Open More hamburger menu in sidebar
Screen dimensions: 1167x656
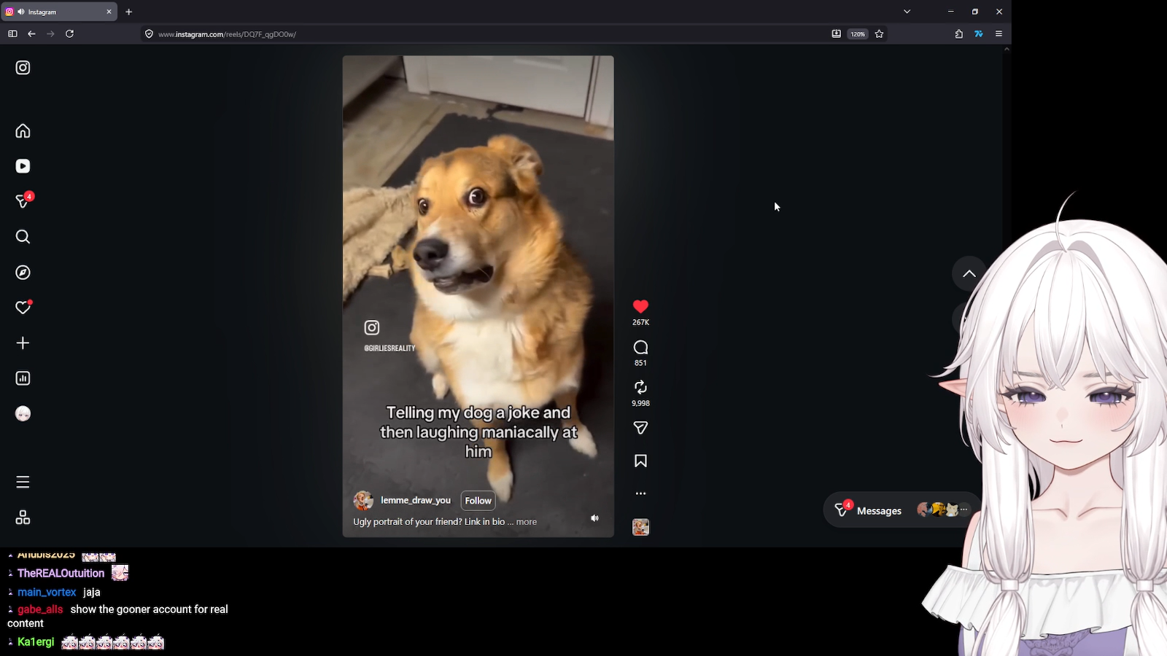pyautogui.click(x=23, y=482)
